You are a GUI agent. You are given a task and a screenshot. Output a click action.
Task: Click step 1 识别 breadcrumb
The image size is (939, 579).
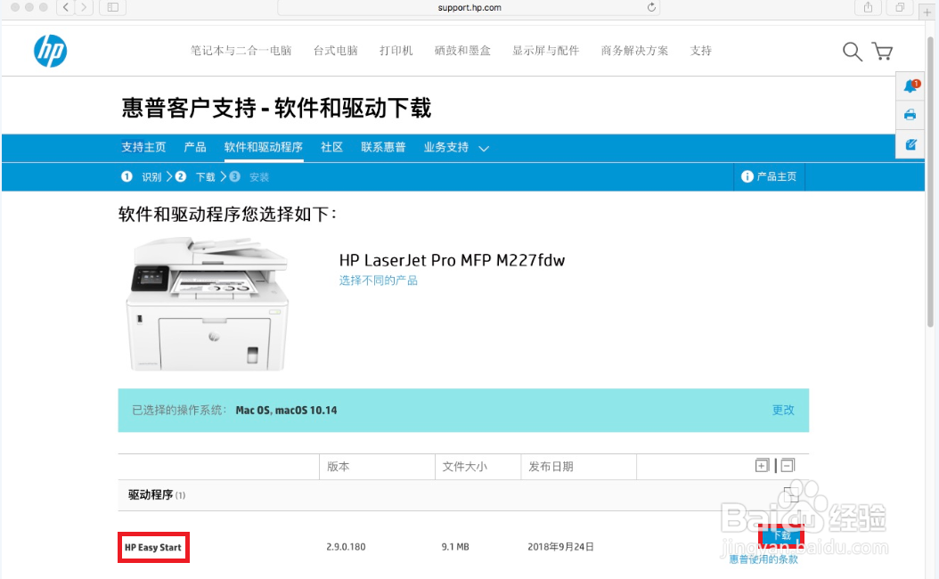pyautogui.click(x=142, y=176)
